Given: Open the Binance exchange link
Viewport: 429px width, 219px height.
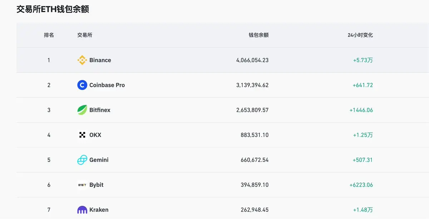Looking at the screenshot, I should [x=100, y=60].
